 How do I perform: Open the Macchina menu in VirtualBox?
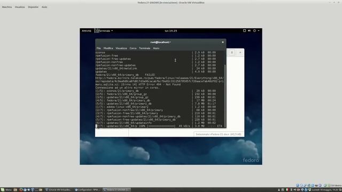point(7,7)
